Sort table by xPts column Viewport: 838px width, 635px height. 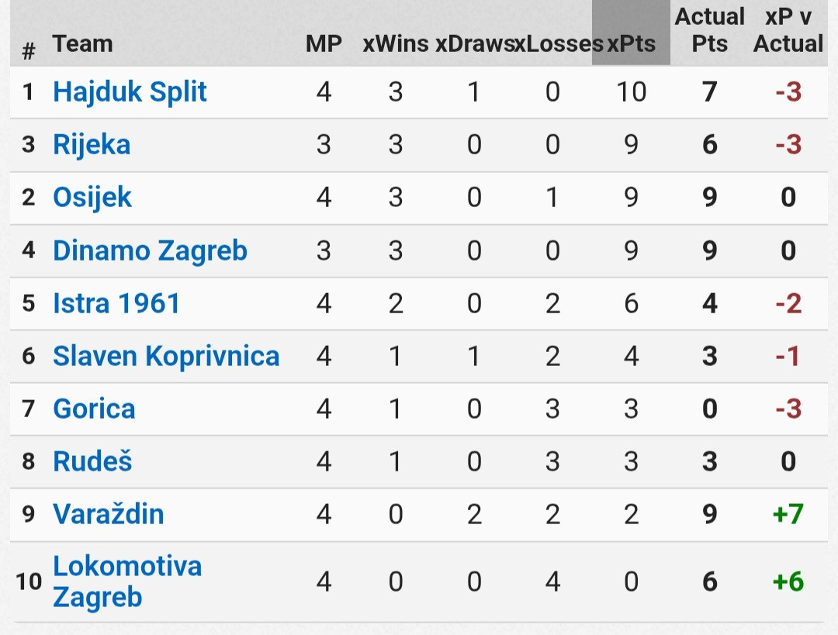click(x=631, y=43)
